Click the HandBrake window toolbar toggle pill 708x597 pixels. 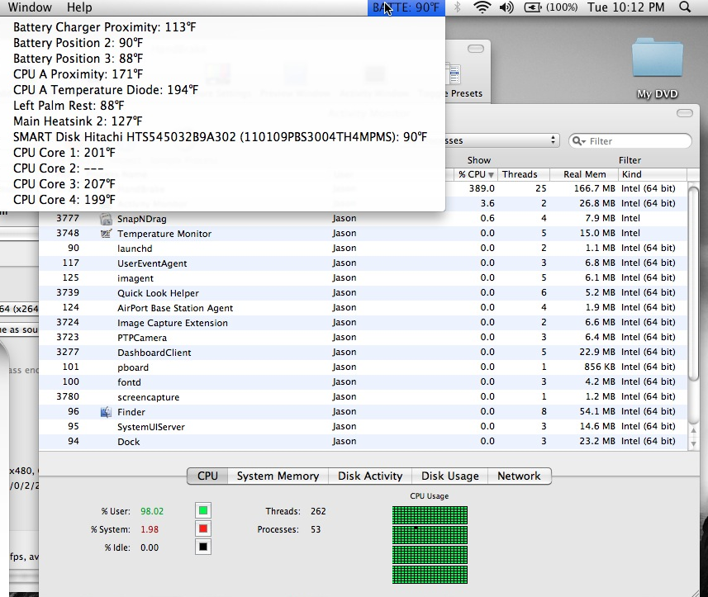[x=476, y=49]
